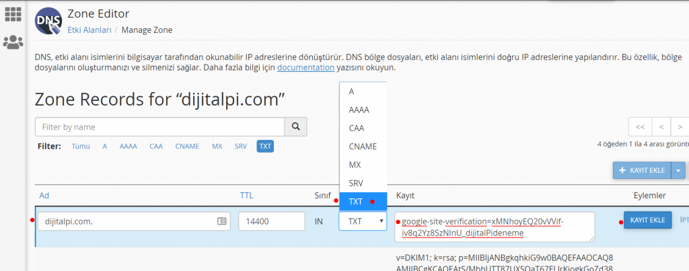This screenshot has height=271, width=689.
Task: Edit the google-site-verification record textarea
Action: pos(495,227)
